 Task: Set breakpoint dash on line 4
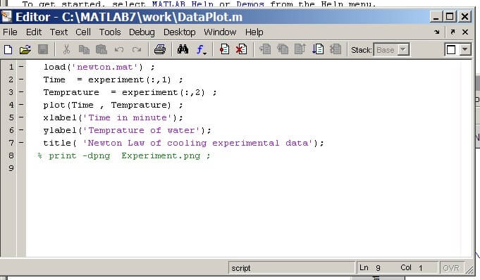click(x=21, y=105)
